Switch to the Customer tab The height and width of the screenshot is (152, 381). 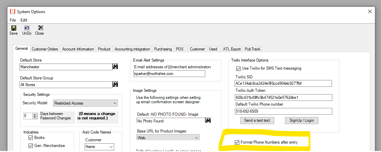tap(197, 49)
